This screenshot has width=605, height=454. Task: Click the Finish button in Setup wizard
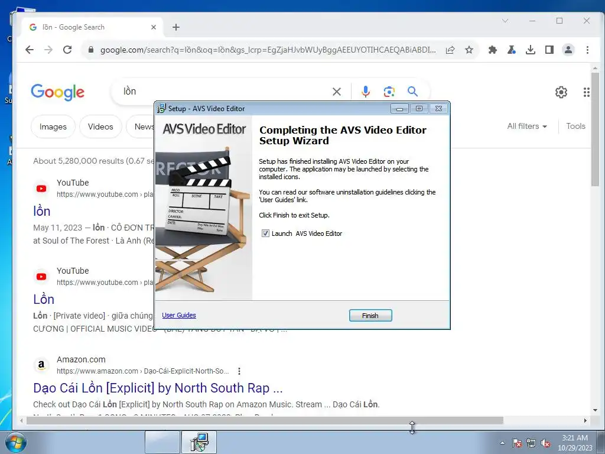click(370, 316)
